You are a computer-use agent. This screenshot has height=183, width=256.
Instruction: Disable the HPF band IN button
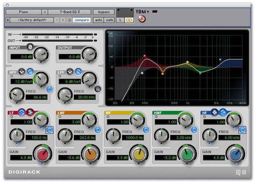click(x=49, y=89)
